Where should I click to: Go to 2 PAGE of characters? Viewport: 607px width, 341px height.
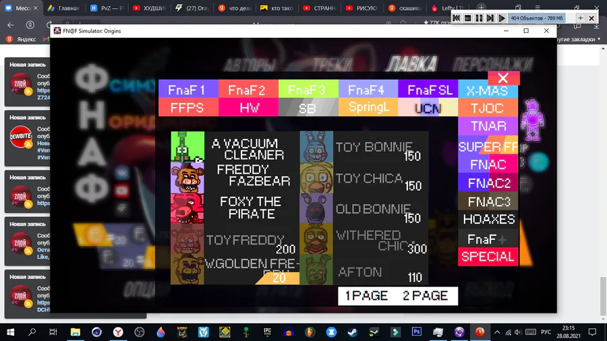pyautogui.click(x=425, y=296)
